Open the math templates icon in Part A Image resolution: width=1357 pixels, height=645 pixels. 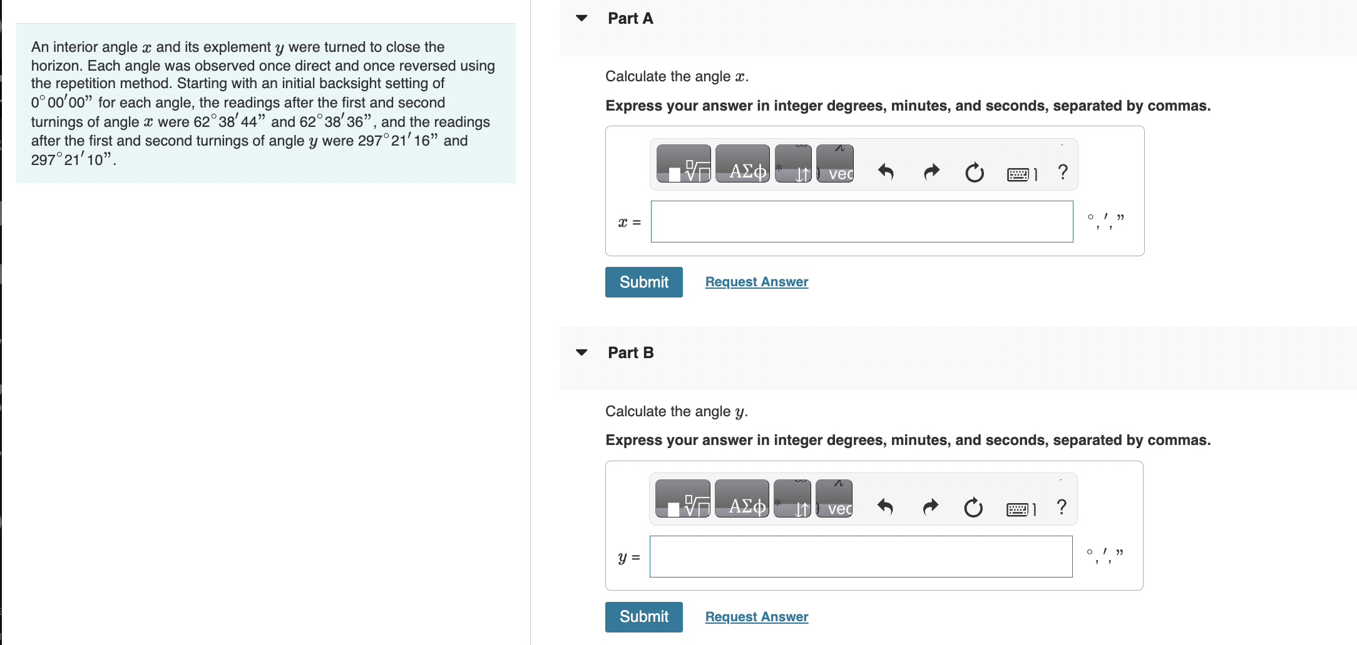[684, 164]
